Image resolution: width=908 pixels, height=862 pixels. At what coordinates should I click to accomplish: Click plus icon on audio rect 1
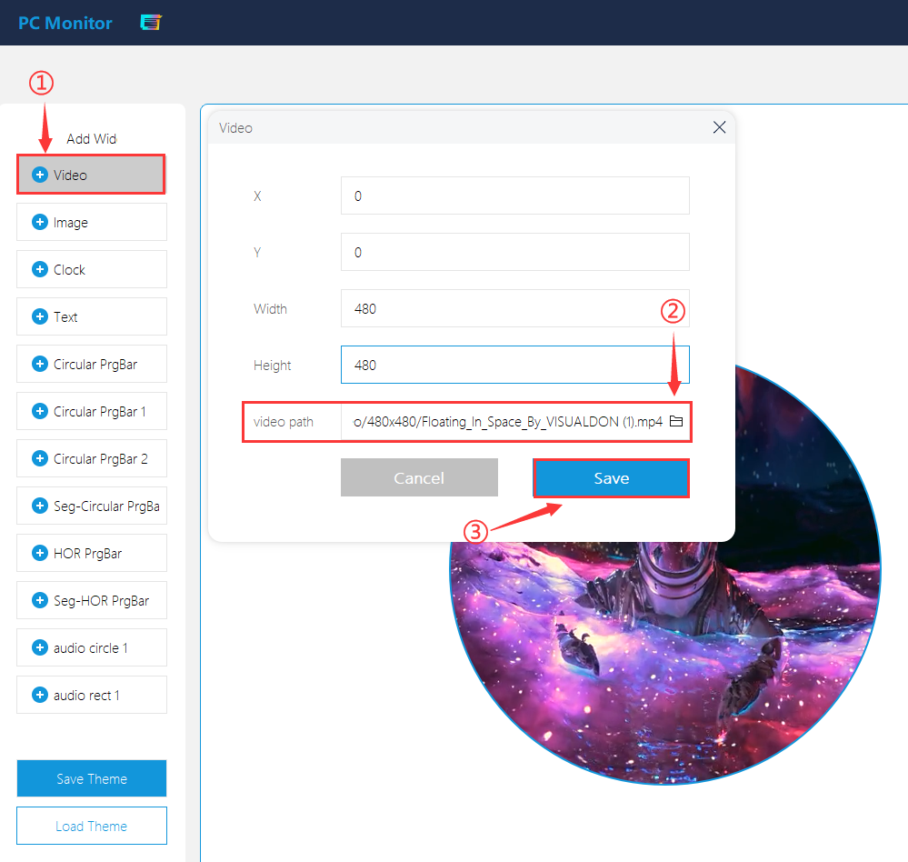click(x=39, y=695)
